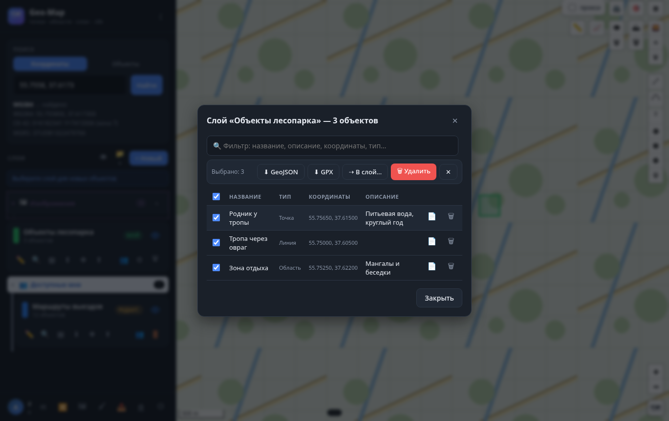The image size is (669, 421).
Task: Click the type cell Точка
Action: click(x=287, y=218)
